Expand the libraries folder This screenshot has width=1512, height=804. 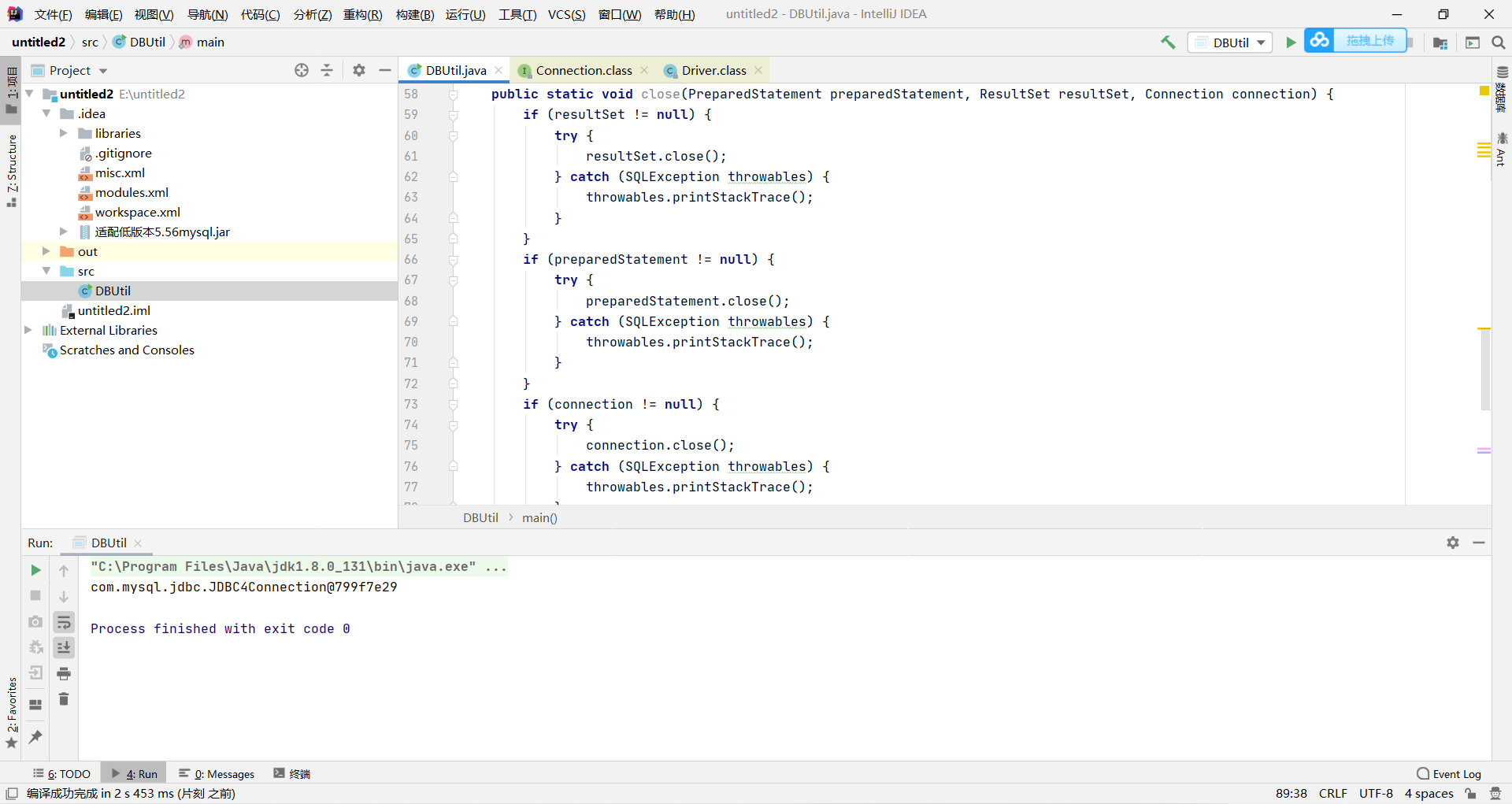(64, 133)
